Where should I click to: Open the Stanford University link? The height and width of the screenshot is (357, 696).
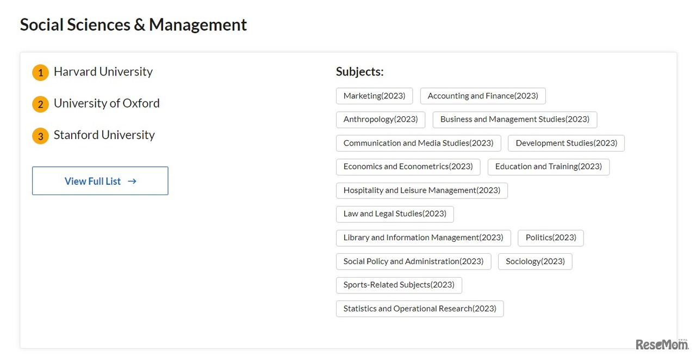[x=104, y=135]
